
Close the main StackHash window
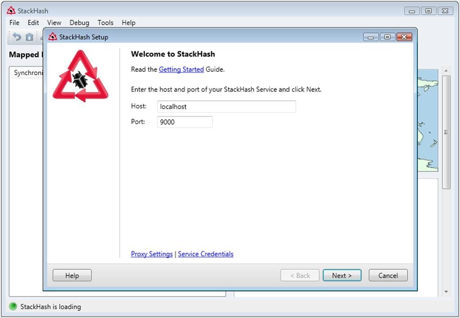(445, 11)
